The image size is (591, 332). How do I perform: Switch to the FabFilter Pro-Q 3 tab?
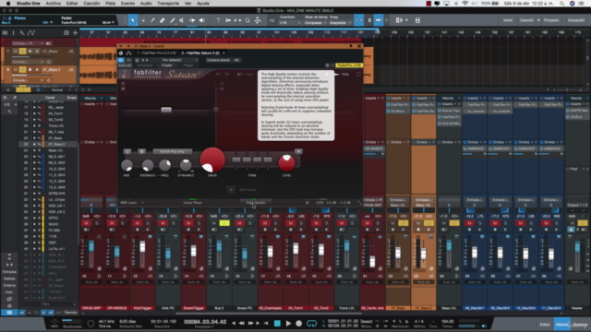pyautogui.click(x=156, y=53)
